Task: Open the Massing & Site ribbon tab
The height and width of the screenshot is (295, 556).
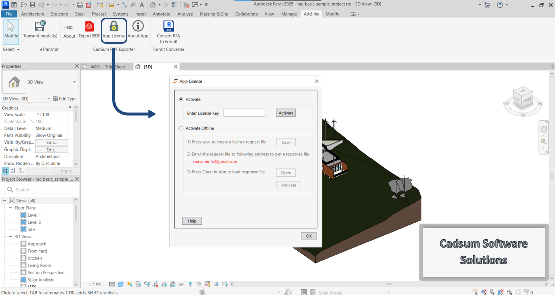Action: pos(214,14)
